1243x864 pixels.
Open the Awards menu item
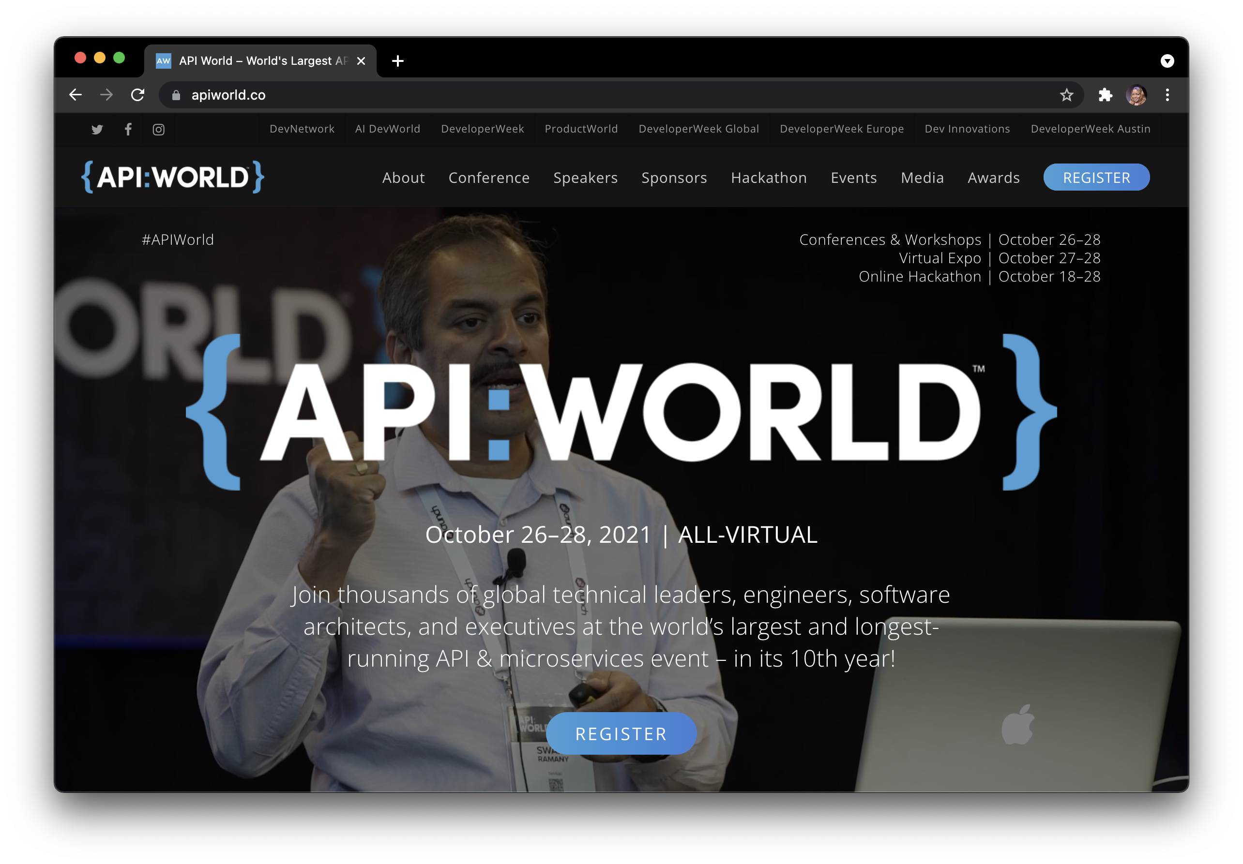point(993,178)
